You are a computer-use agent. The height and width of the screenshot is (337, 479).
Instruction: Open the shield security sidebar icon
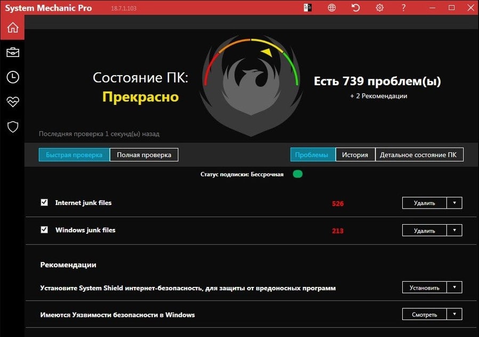[12, 127]
